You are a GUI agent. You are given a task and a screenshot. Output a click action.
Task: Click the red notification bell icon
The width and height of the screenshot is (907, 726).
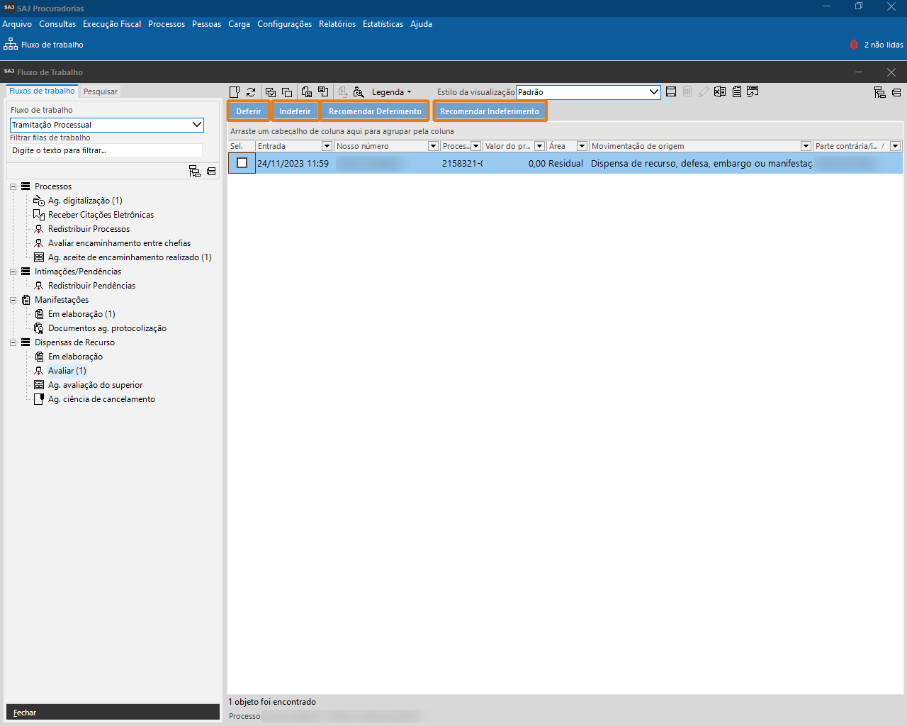(854, 45)
